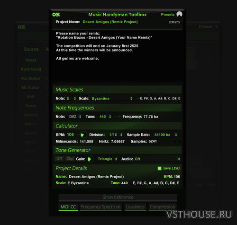Select Acc Guitar in background window
The image size is (237, 225).
(x=31, y=78)
